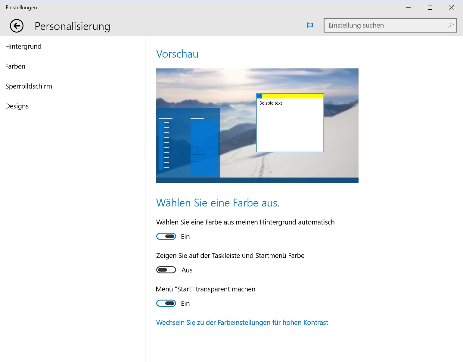Enable color on taskbar and Start menu
Screen dimensions: 463x362
click(166, 270)
